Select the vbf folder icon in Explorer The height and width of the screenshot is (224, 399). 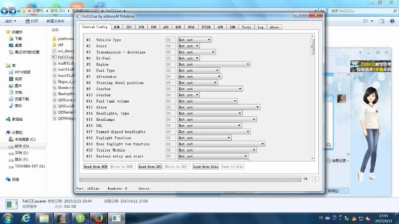[x=54, y=45]
